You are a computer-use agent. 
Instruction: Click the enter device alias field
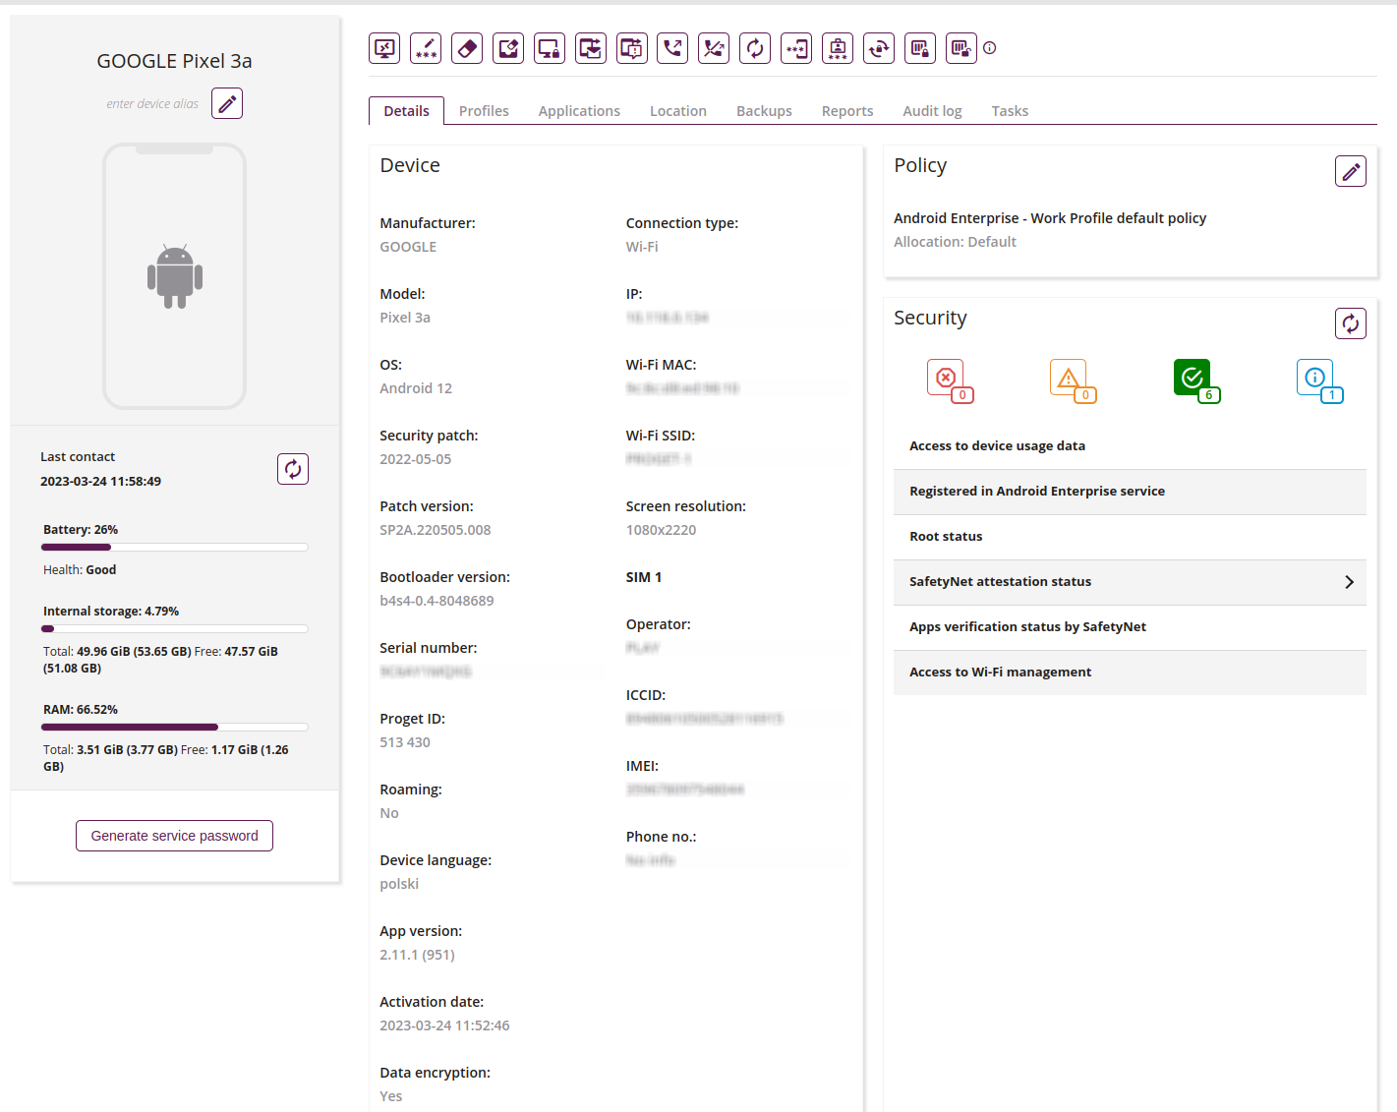(x=152, y=104)
